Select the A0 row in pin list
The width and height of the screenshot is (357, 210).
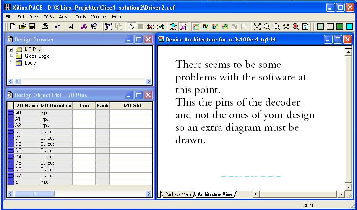click(x=80, y=113)
